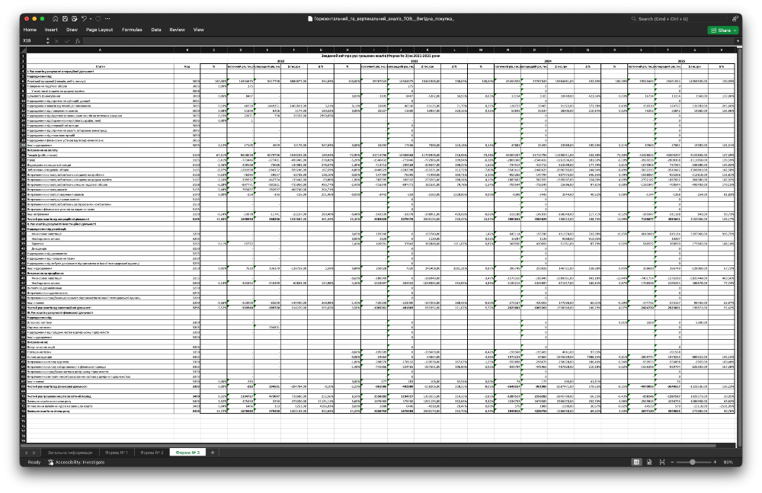762x493 pixels.
Task: Go to the next sheet with the right arrow
Action: 34,453
